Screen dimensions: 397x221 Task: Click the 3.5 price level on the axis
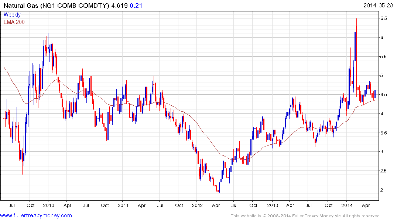point(383,133)
